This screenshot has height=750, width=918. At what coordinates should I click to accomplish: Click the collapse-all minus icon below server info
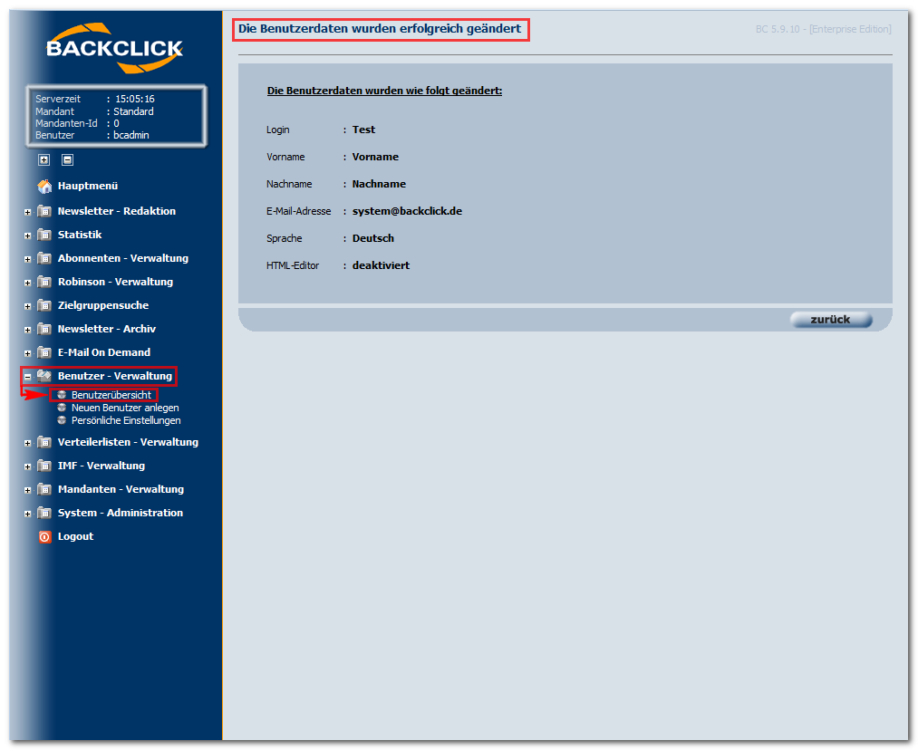[67, 159]
